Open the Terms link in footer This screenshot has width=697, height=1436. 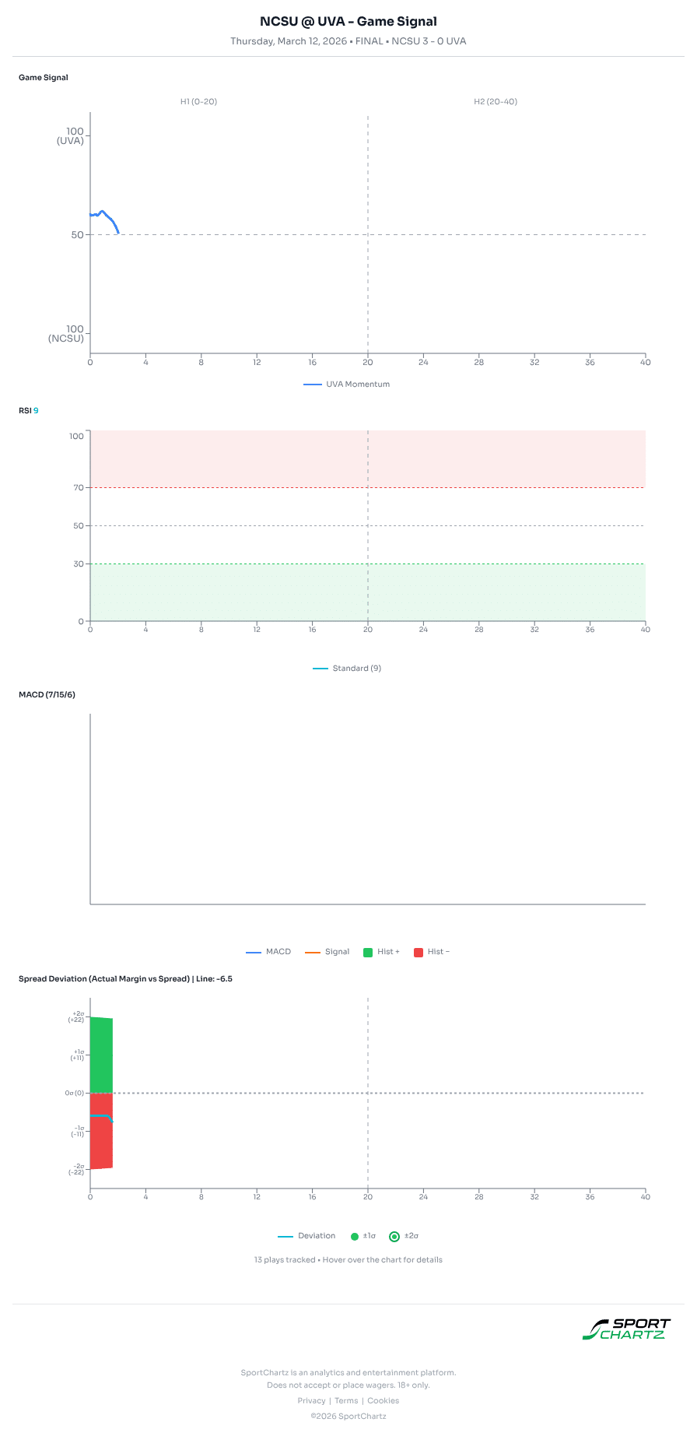(346, 1401)
